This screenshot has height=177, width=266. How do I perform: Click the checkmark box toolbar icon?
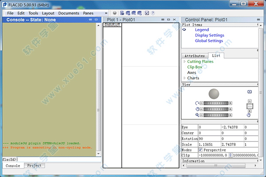click(147, 13)
